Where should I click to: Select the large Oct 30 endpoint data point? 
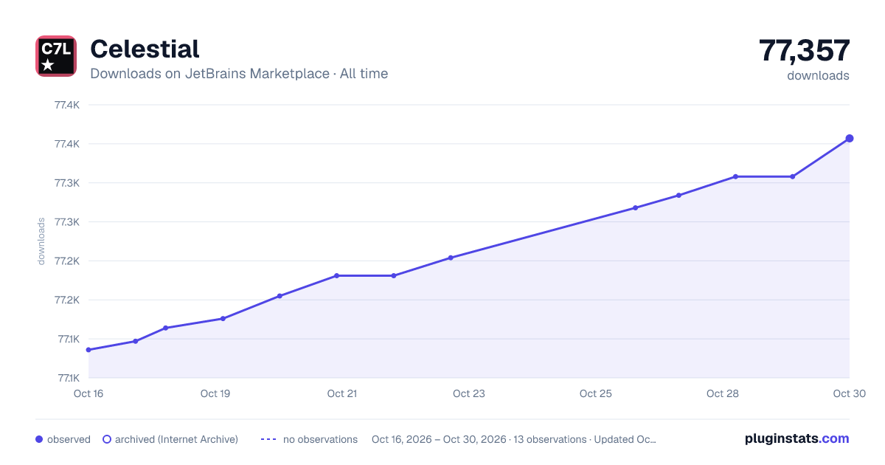(850, 138)
